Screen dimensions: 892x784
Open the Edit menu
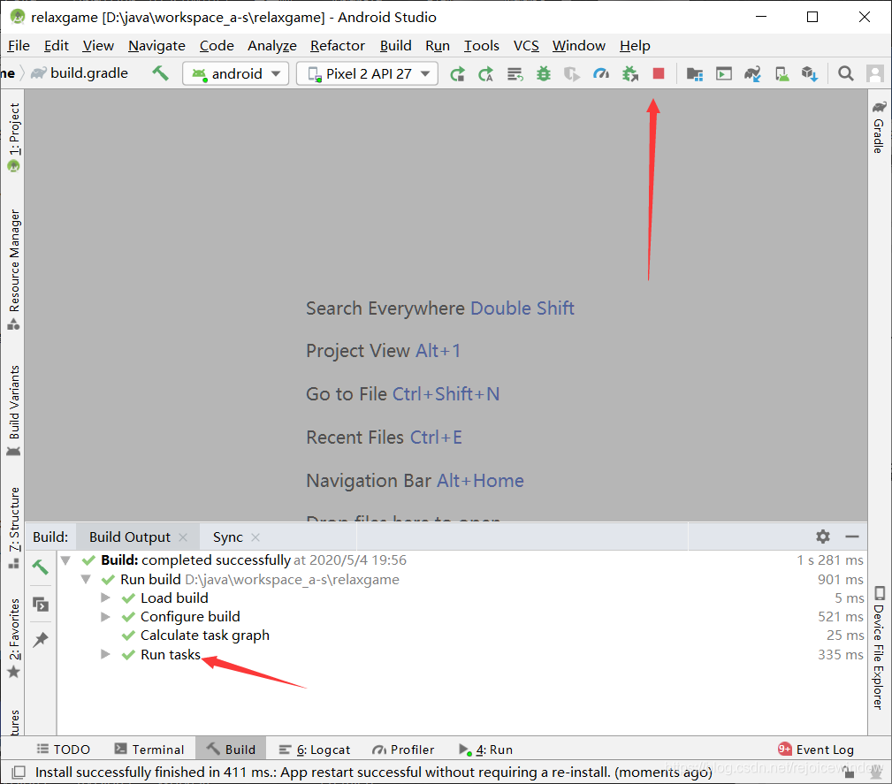click(57, 45)
